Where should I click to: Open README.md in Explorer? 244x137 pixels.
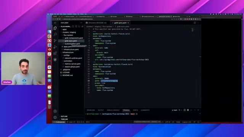click(67, 75)
